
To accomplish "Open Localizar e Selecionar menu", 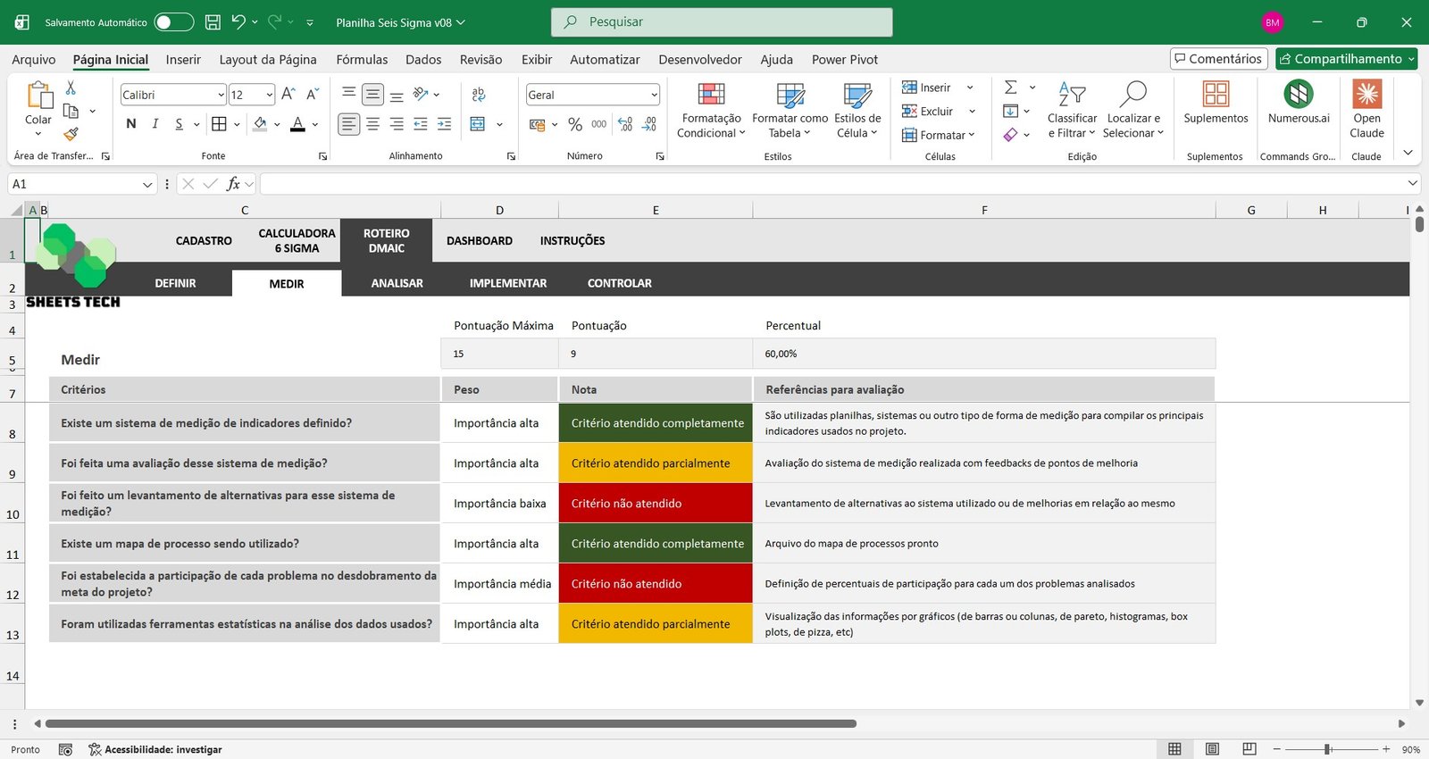I will (1133, 111).
